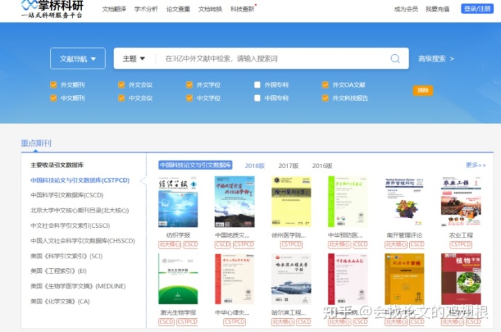This screenshot has width=501, height=332.
Task: Click CSTPCD tag under 农业工程
Action: pos(461,244)
